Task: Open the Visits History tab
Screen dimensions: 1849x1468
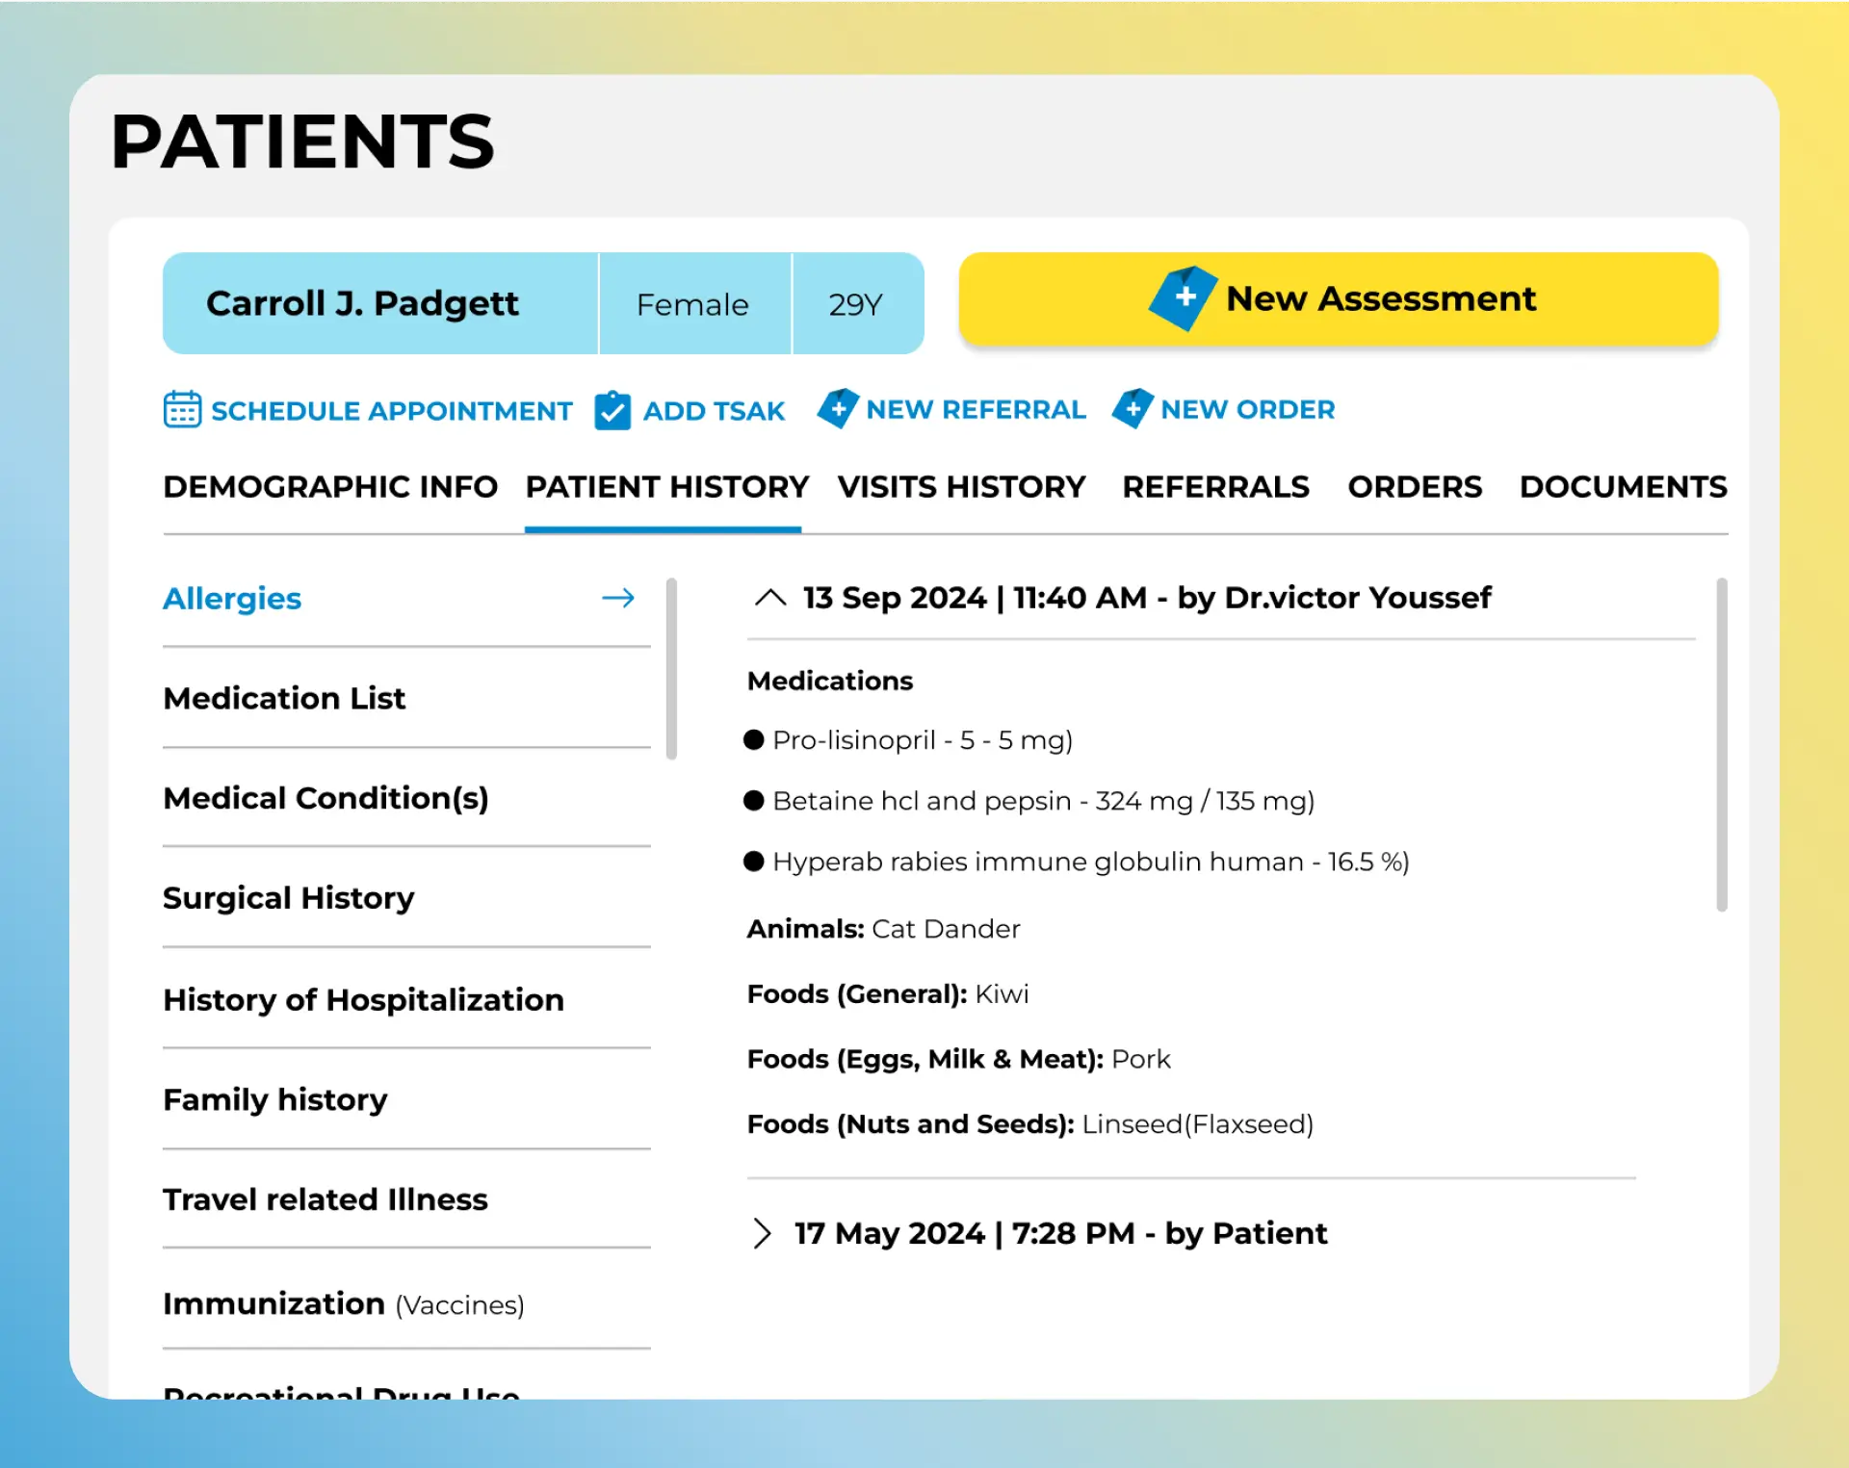Action: coord(961,487)
